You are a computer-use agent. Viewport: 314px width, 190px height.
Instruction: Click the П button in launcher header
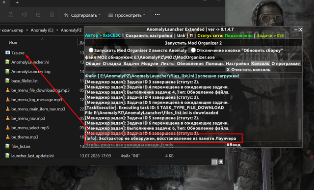pyautogui.click(x=191, y=36)
